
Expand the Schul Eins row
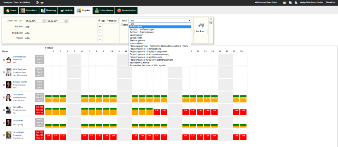tap(4, 110)
